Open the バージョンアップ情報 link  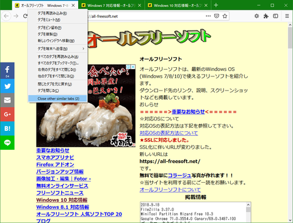tap(60, 172)
